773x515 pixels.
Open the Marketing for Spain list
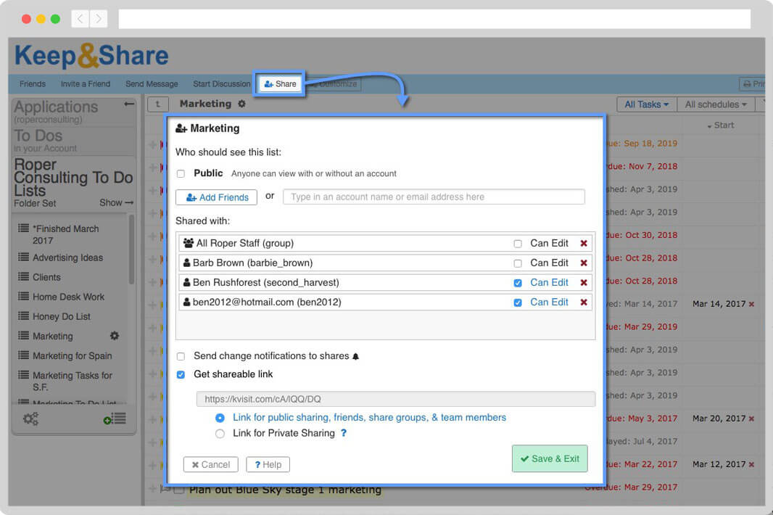click(72, 356)
